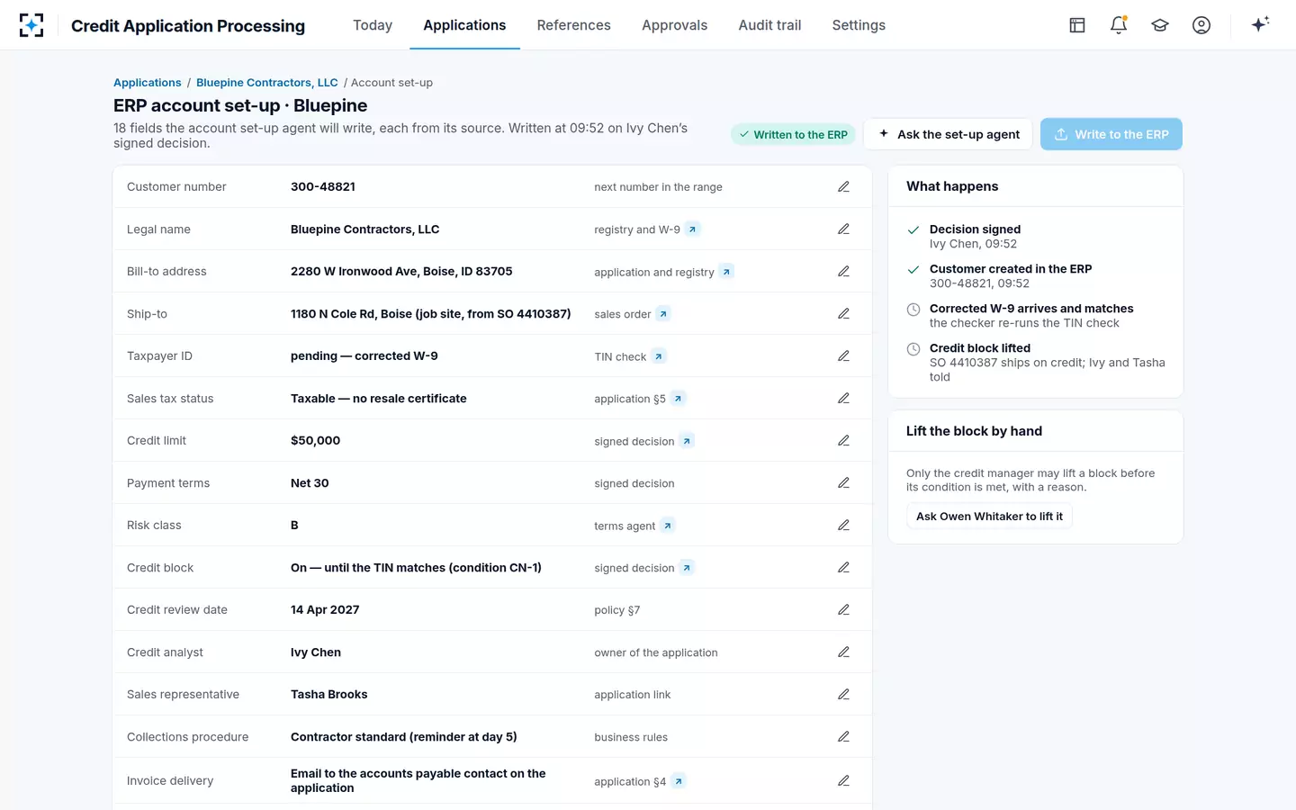Open the terms agent source link
Image resolution: width=1296 pixels, height=810 pixels.
(667, 526)
